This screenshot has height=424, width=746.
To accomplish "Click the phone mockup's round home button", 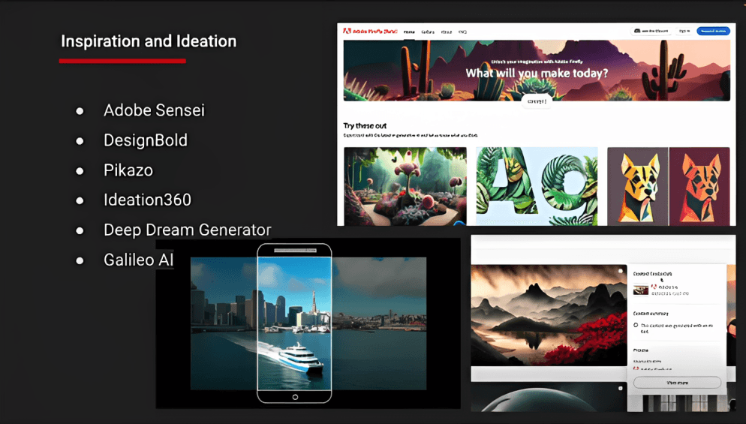I will (x=295, y=397).
